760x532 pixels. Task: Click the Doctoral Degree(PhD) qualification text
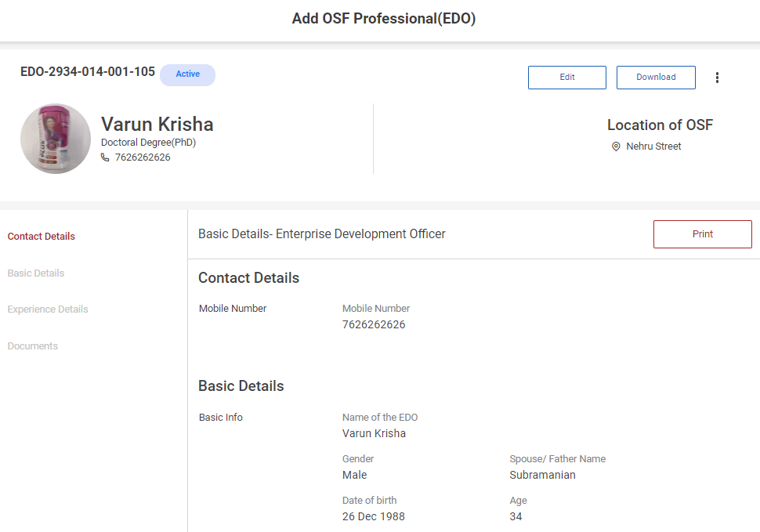click(148, 143)
